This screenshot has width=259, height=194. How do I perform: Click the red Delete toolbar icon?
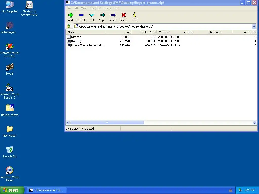coord(123,15)
